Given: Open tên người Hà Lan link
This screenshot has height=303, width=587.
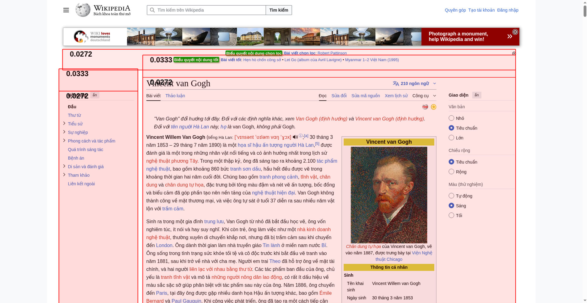Looking at the screenshot, I should click(190, 127).
